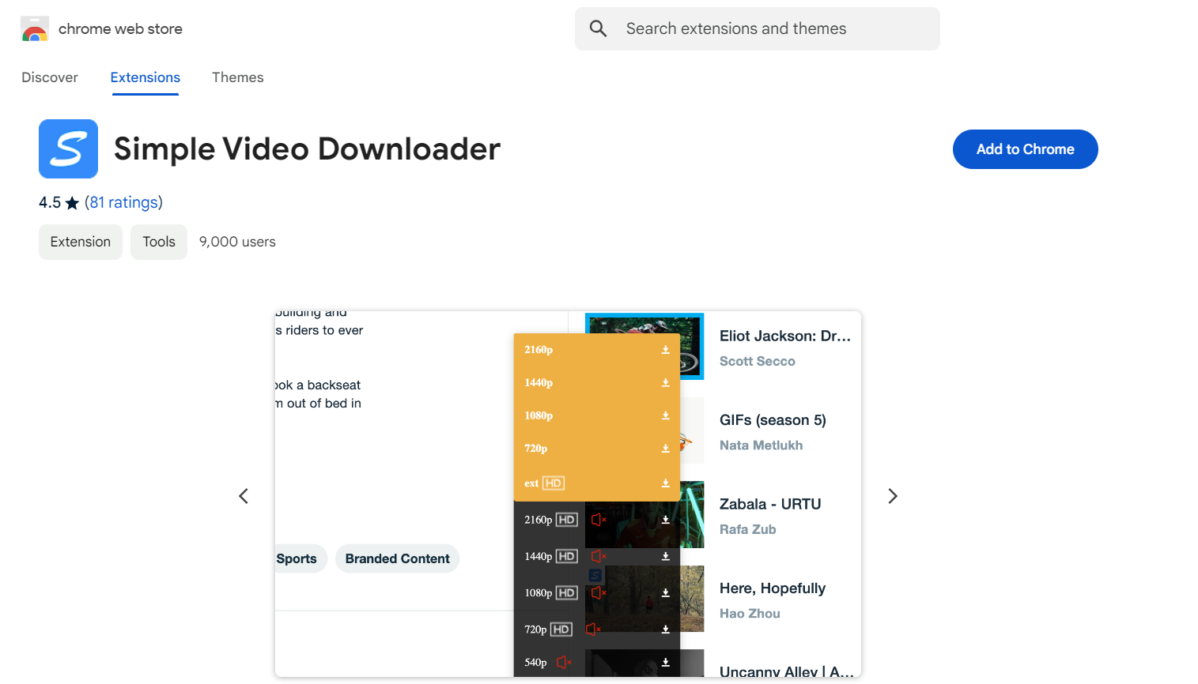
Task: Click download icon for orange 1080p row
Action: click(666, 415)
